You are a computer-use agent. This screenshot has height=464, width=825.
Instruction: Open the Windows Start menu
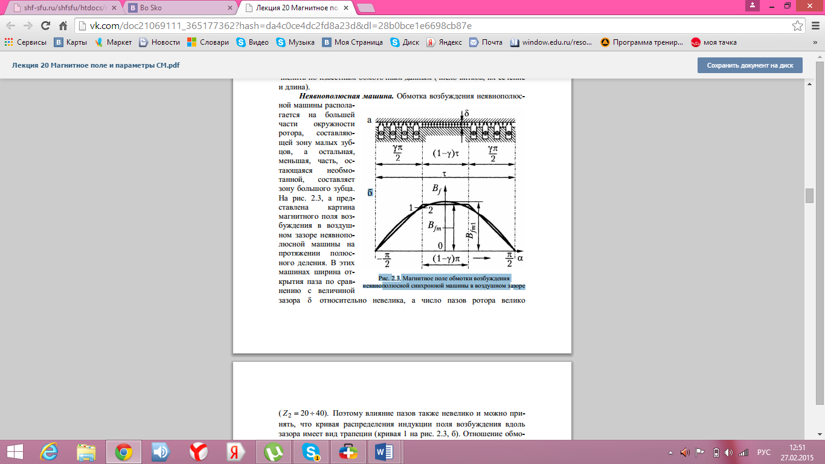coord(14,451)
